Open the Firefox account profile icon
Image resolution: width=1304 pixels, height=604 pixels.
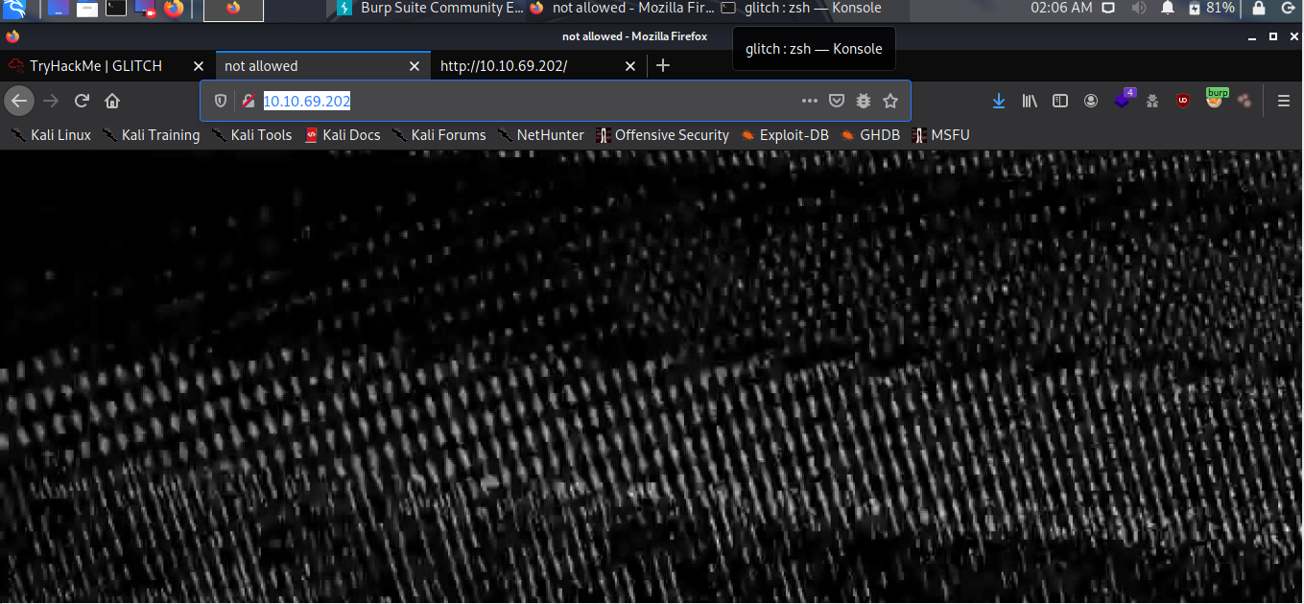pyautogui.click(x=1091, y=100)
